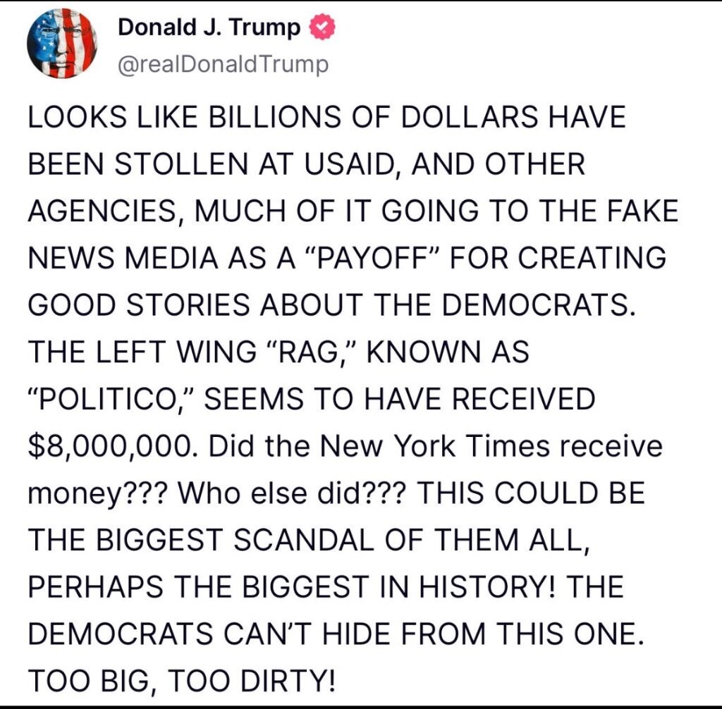Click the closing text TOO BIG, TOO DIRTY!
Image resolution: width=722 pixels, height=709 pixels.
click(x=182, y=682)
